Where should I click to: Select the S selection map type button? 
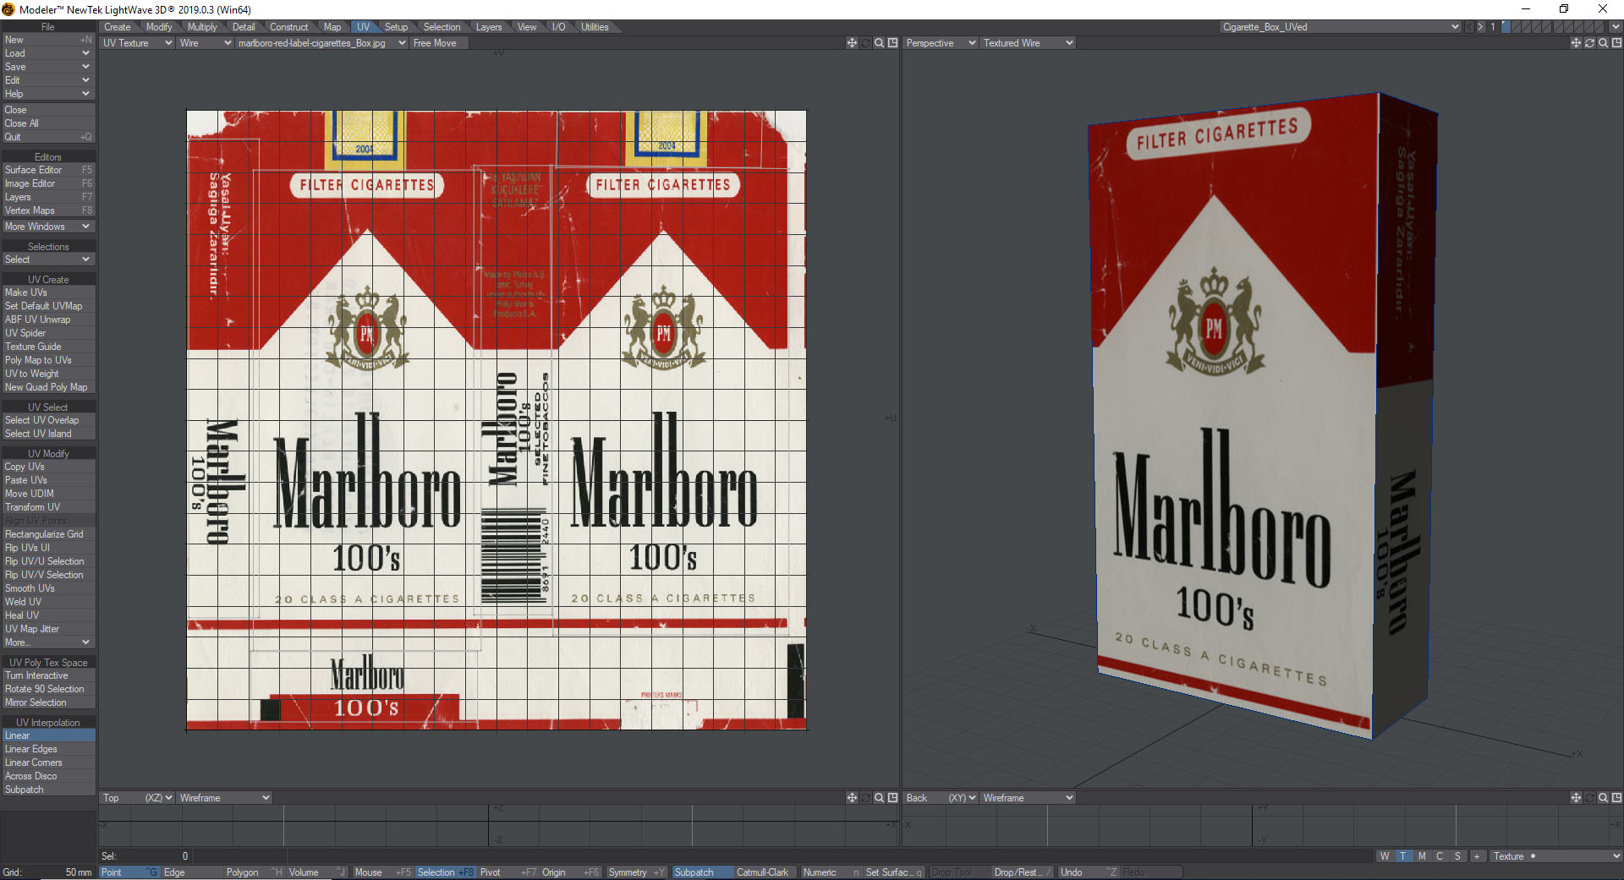[1457, 856]
